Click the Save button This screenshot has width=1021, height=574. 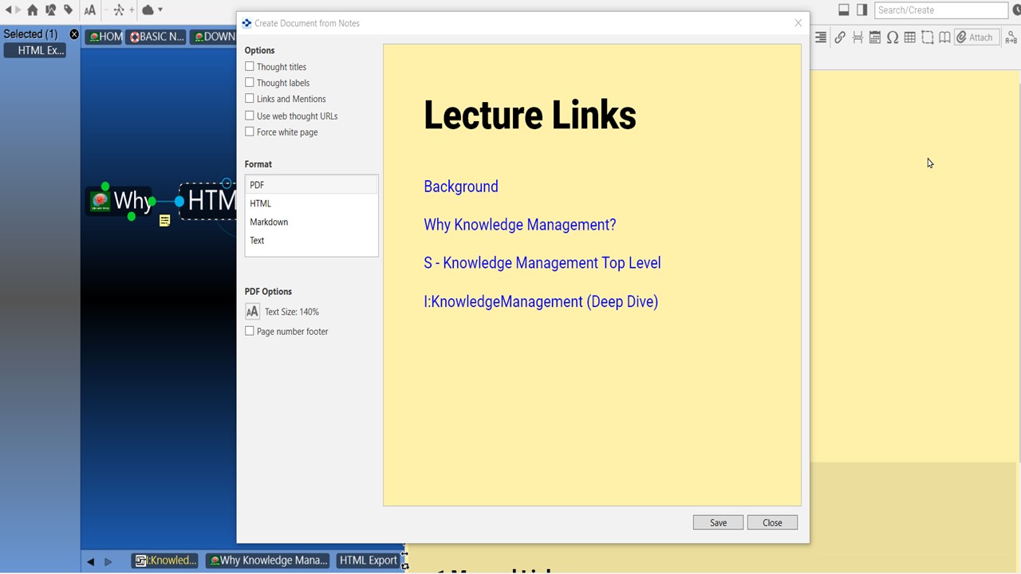click(718, 523)
